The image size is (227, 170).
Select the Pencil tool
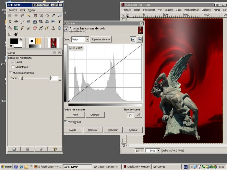(22, 28)
